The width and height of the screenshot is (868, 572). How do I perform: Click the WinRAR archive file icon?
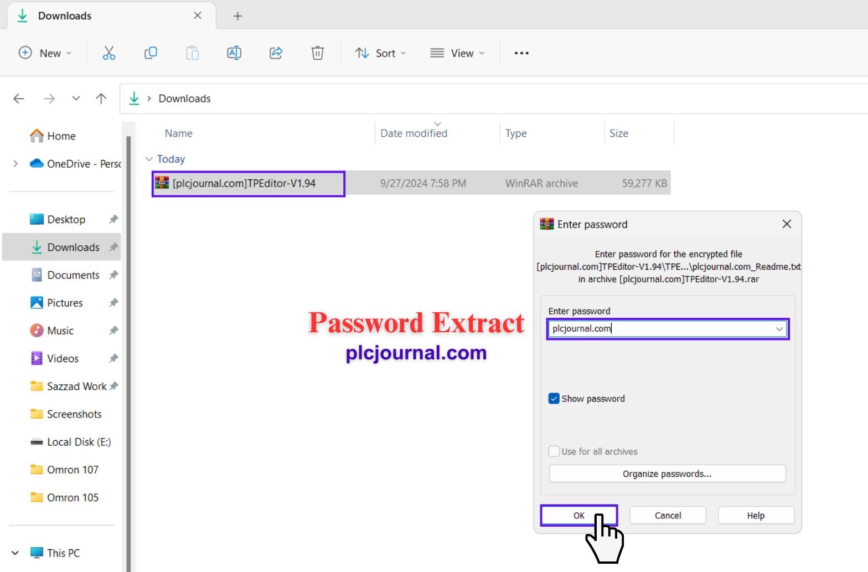pos(162,182)
